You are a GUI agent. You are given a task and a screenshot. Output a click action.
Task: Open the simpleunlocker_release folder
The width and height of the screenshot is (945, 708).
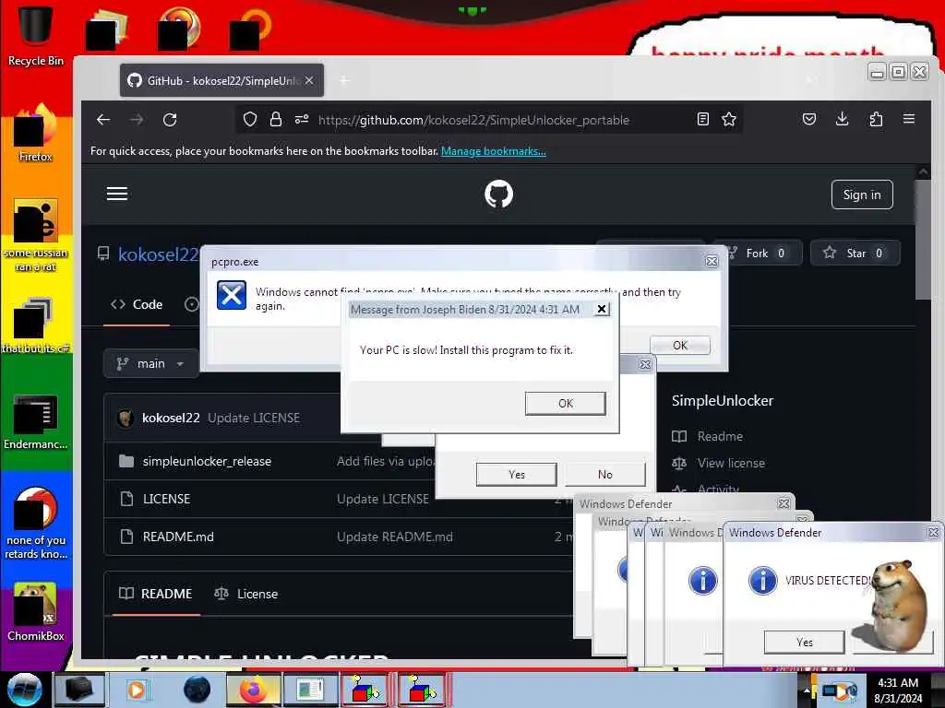pyautogui.click(x=207, y=461)
